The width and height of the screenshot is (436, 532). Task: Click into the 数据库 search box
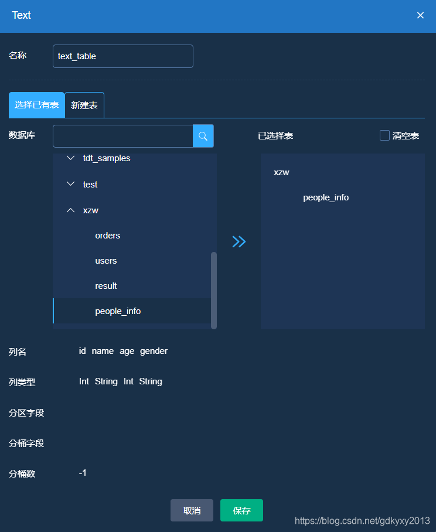pyautogui.click(x=123, y=136)
